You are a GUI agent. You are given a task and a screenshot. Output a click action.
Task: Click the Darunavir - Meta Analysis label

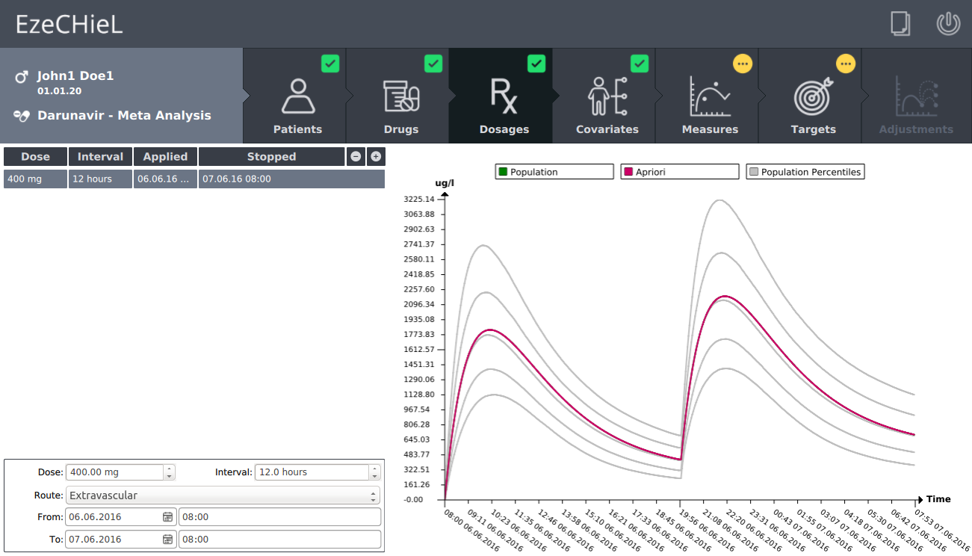pos(124,116)
